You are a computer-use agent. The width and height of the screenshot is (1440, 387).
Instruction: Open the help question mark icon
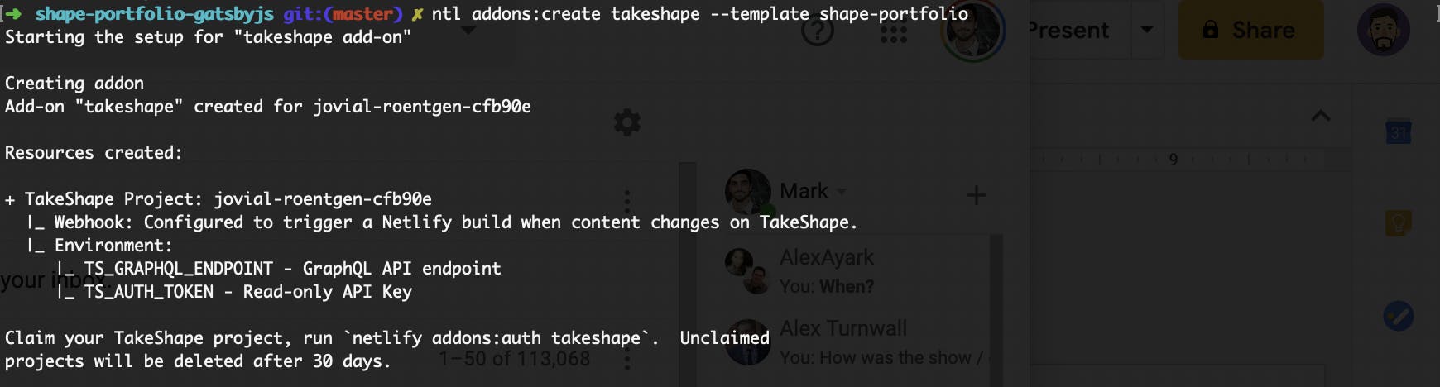[818, 31]
